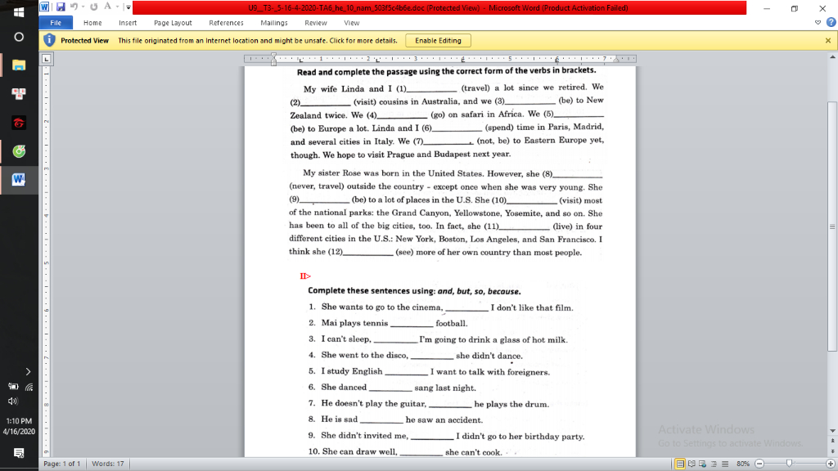
Task: Open the action center notifications icon
Action: tap(19, 453)
